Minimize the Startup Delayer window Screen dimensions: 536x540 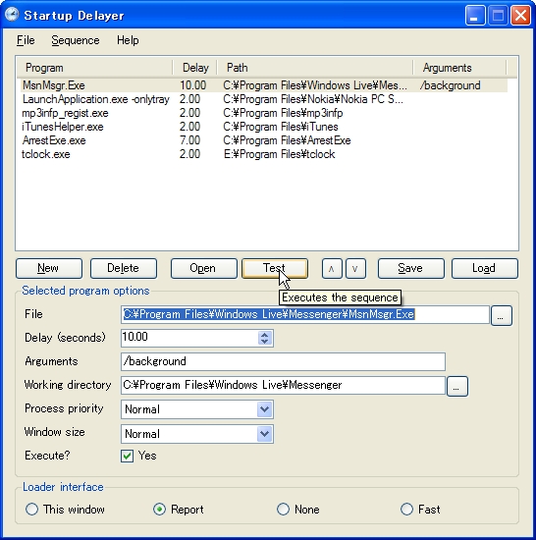click(x=474, y=16)
